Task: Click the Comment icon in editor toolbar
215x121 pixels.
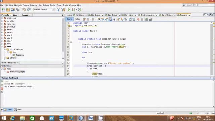Action: (x=146, y=19)
